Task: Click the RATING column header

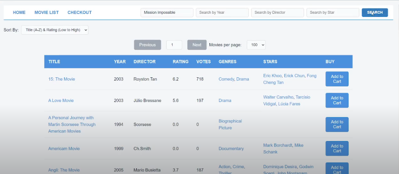Action: [181, 61]
